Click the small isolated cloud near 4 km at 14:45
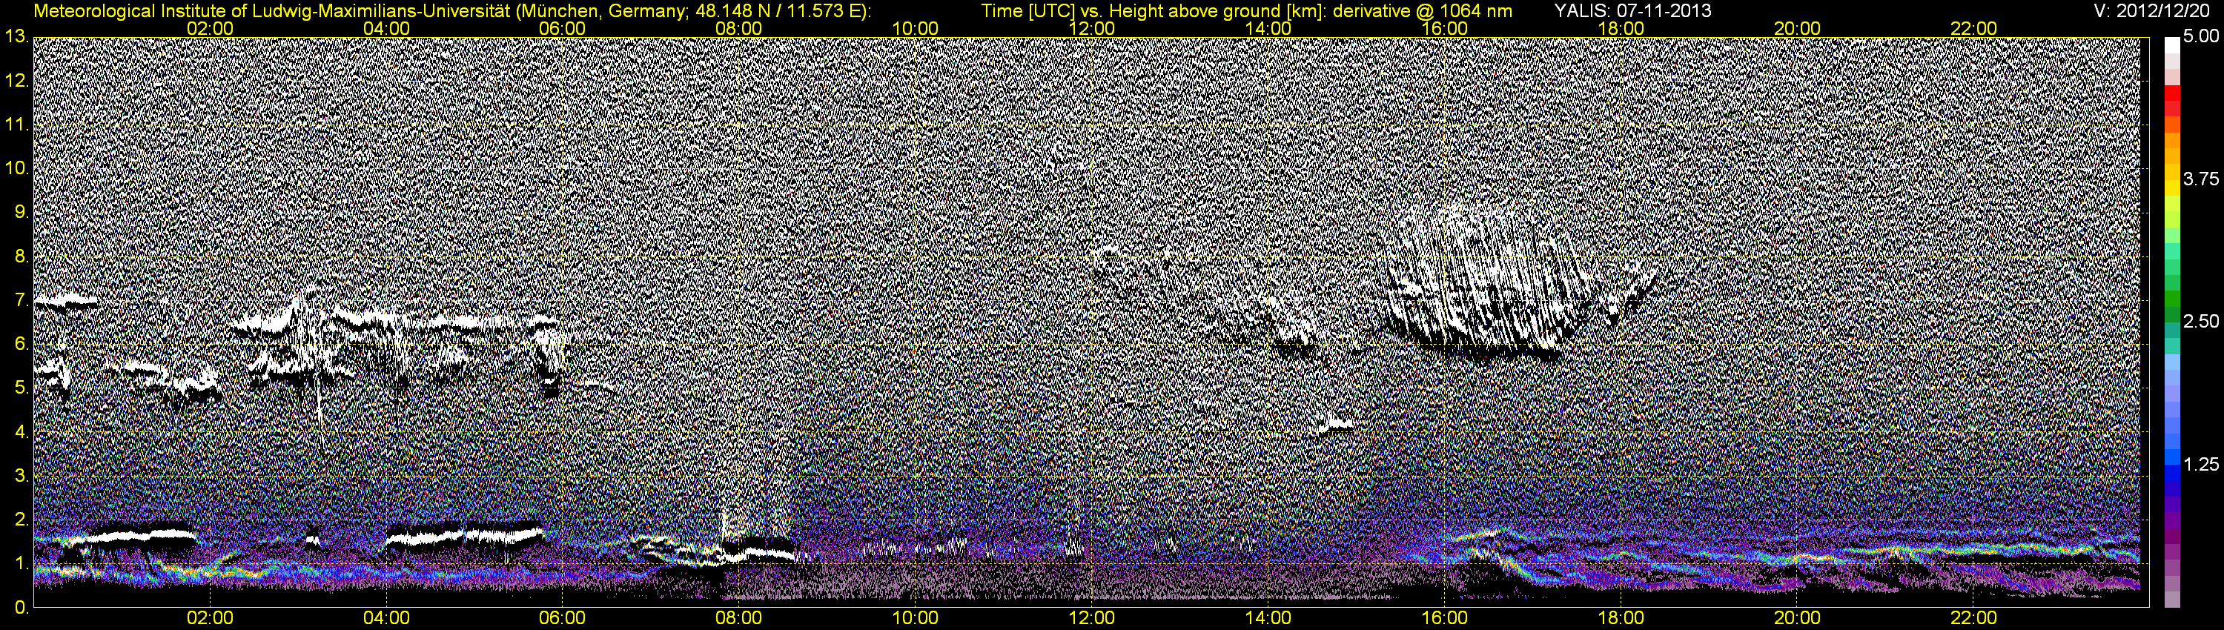2224x630 pixels. tap(1336, 425)
